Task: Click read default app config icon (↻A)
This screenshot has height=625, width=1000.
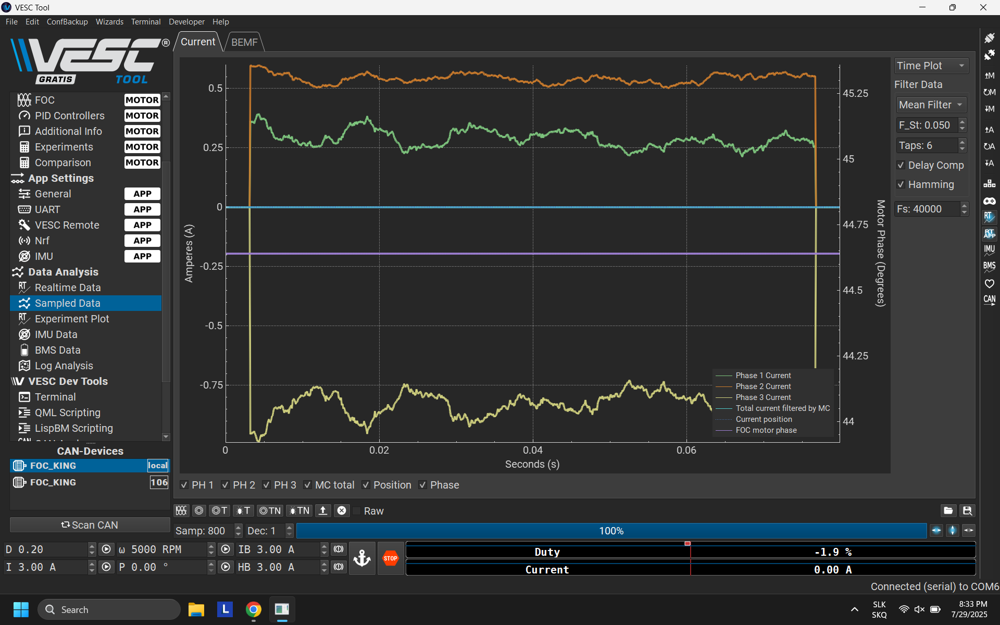Action: [x=989, y=146]
